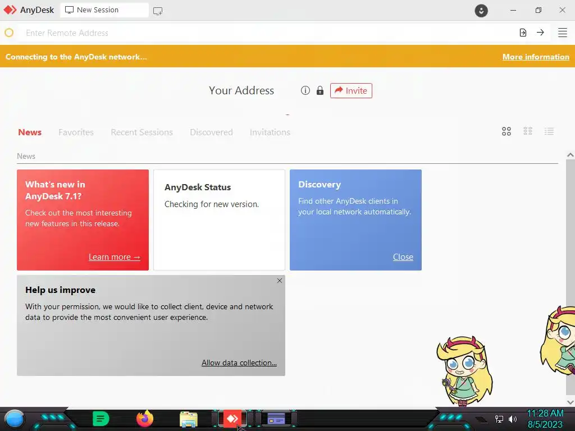Viewport: 575px width, 431px height.
Task: Open the Discovered tab
Action: [x=211, y=132]
